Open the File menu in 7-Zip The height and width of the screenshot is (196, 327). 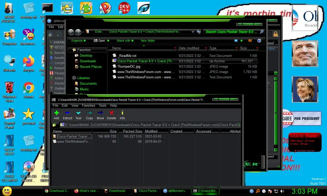point(55,105)
